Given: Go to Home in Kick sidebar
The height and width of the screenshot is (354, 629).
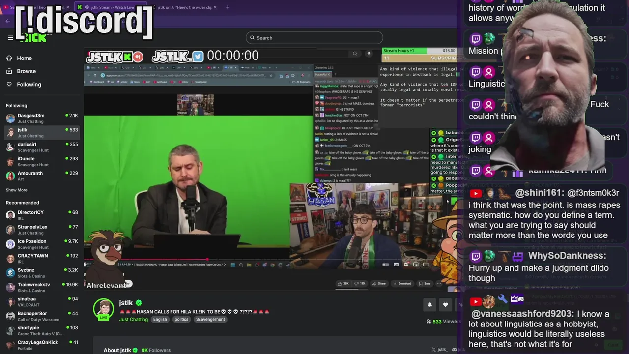Looking at the screenshot, I should 19,58.
